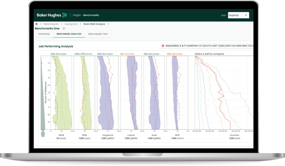This screenshot has height=166, width=285.
Task: Star Benchmarks One as favorite
Action: tap(64, 28)
